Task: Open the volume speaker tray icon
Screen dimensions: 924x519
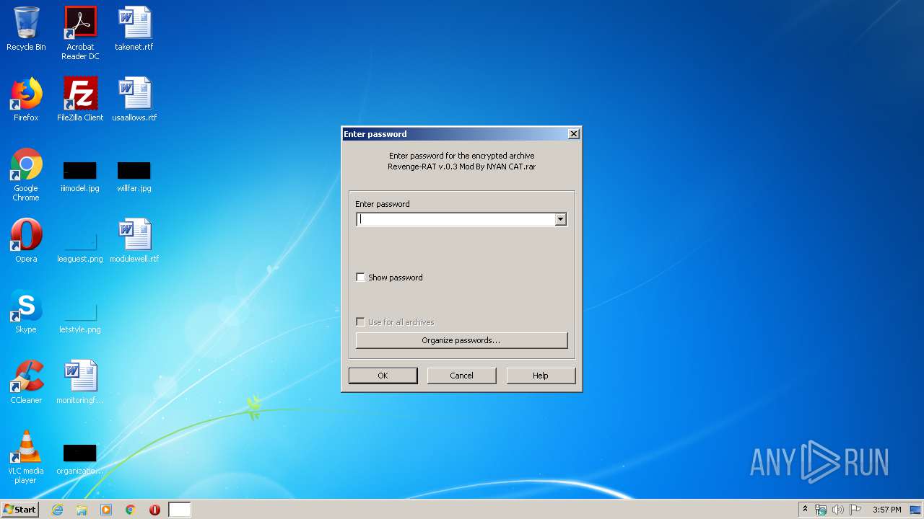Action: pos(838,510)
